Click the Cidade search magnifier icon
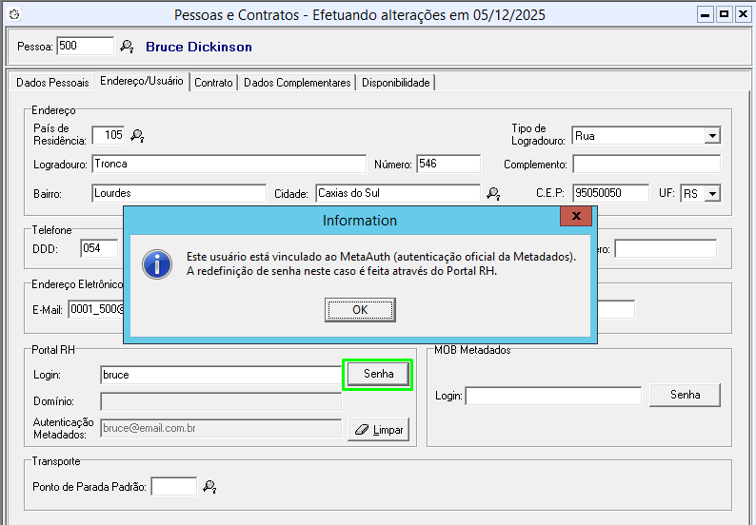Image resolution: width=756 pixels, height=525 pixels. (493, 194)
